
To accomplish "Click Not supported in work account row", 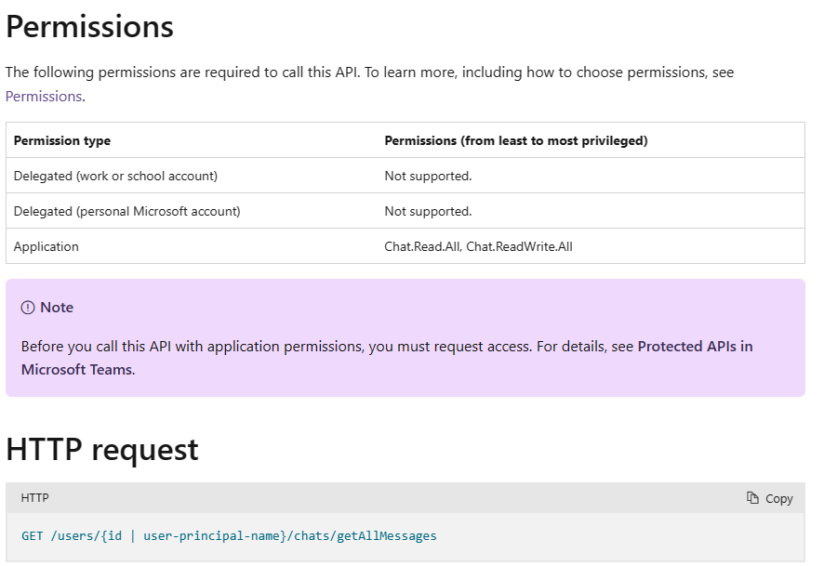I will pyautogui.click(x=429, y=176).
